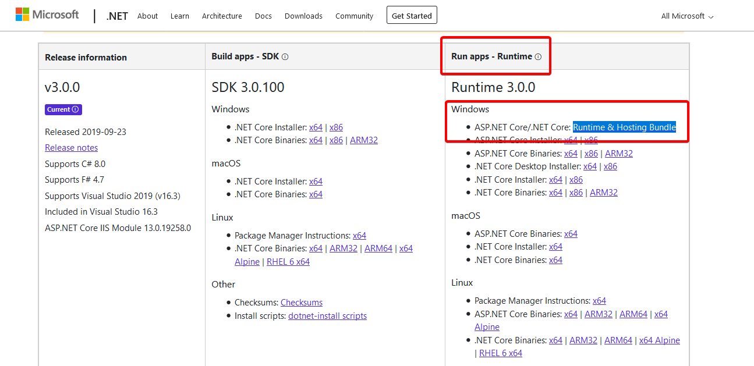The height and width of the screenshot is (366, 754).
Task: Download Runtime Linux ASP.NET Core Binaries ARM64
Action: click(633, 314)
